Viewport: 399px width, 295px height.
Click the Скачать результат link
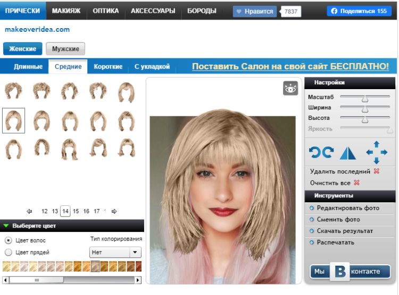click(x=345, y=231)
